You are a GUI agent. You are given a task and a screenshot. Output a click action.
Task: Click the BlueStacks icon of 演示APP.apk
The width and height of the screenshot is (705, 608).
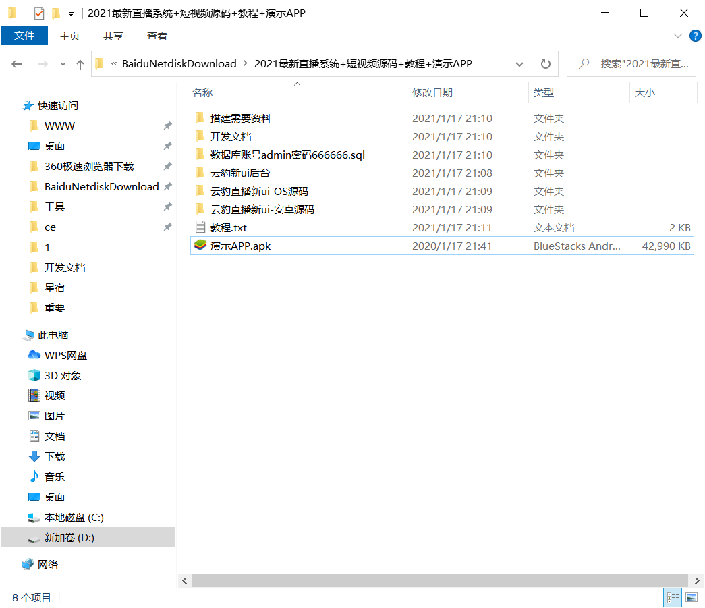coord(200,246)
